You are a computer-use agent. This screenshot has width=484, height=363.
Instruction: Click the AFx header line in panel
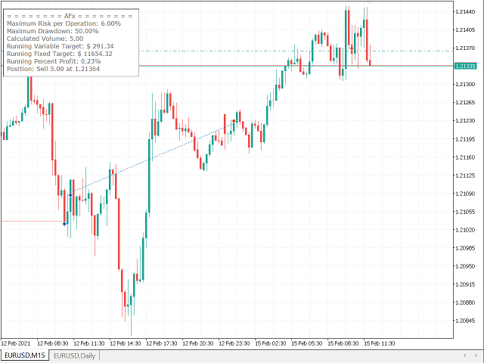tap(70, 16)
